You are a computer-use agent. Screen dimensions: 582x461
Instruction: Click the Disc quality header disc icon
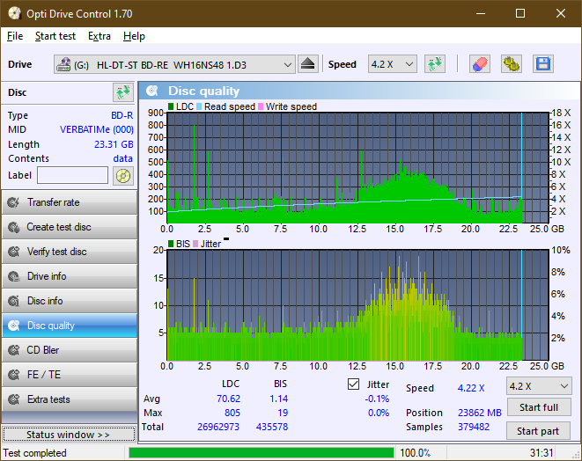tap(152, 91)
